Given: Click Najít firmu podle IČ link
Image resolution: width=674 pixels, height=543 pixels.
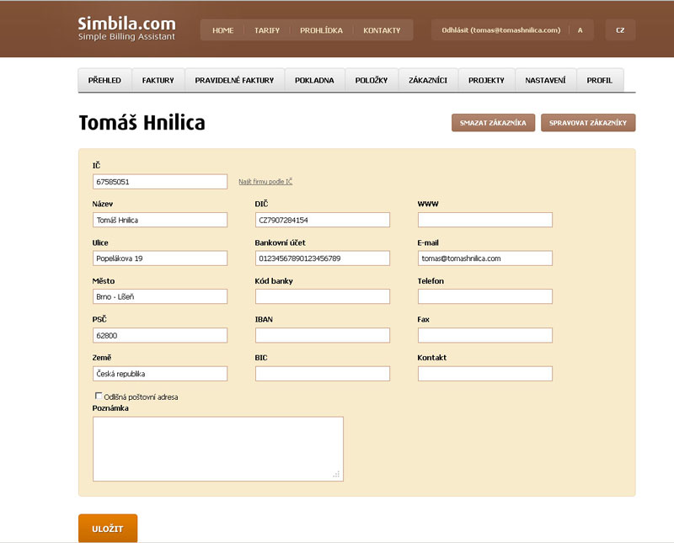Looking at the screenshot, I should (265, 182).
